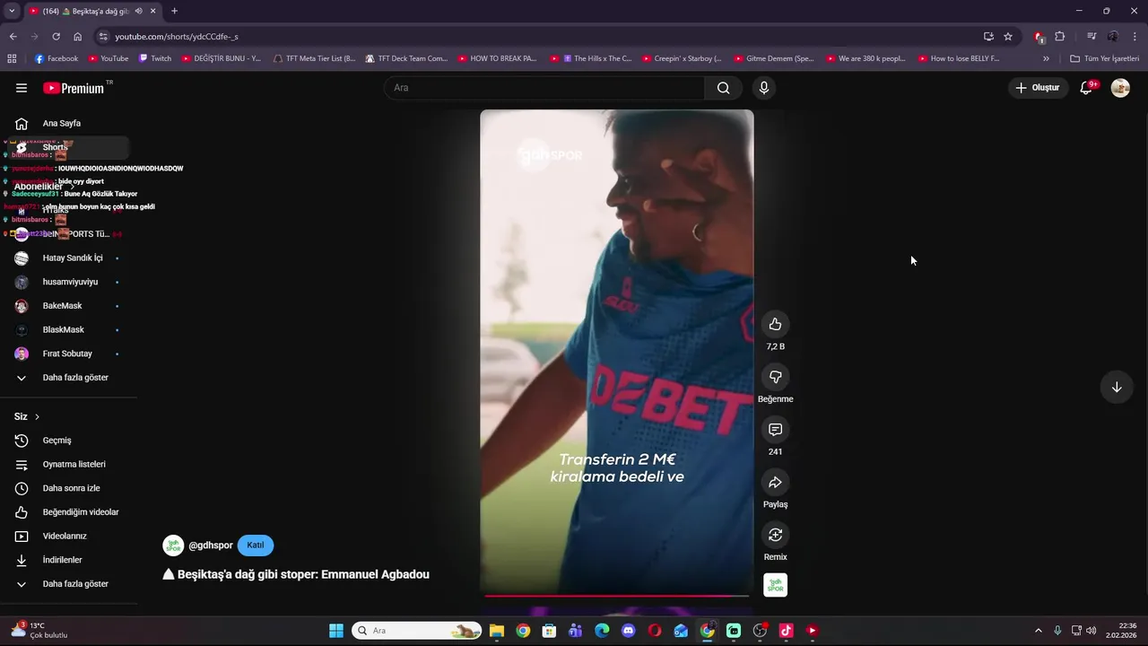Open the apps grid in bookmarks bar
The width and height of the screenshot is (1148, 646).
12,58
